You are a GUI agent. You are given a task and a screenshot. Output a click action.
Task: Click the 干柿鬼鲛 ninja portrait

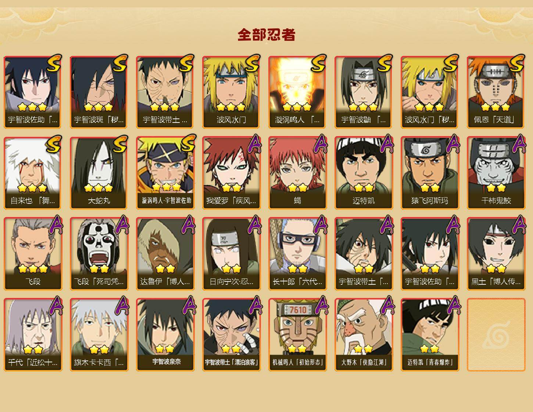(496, 173)
